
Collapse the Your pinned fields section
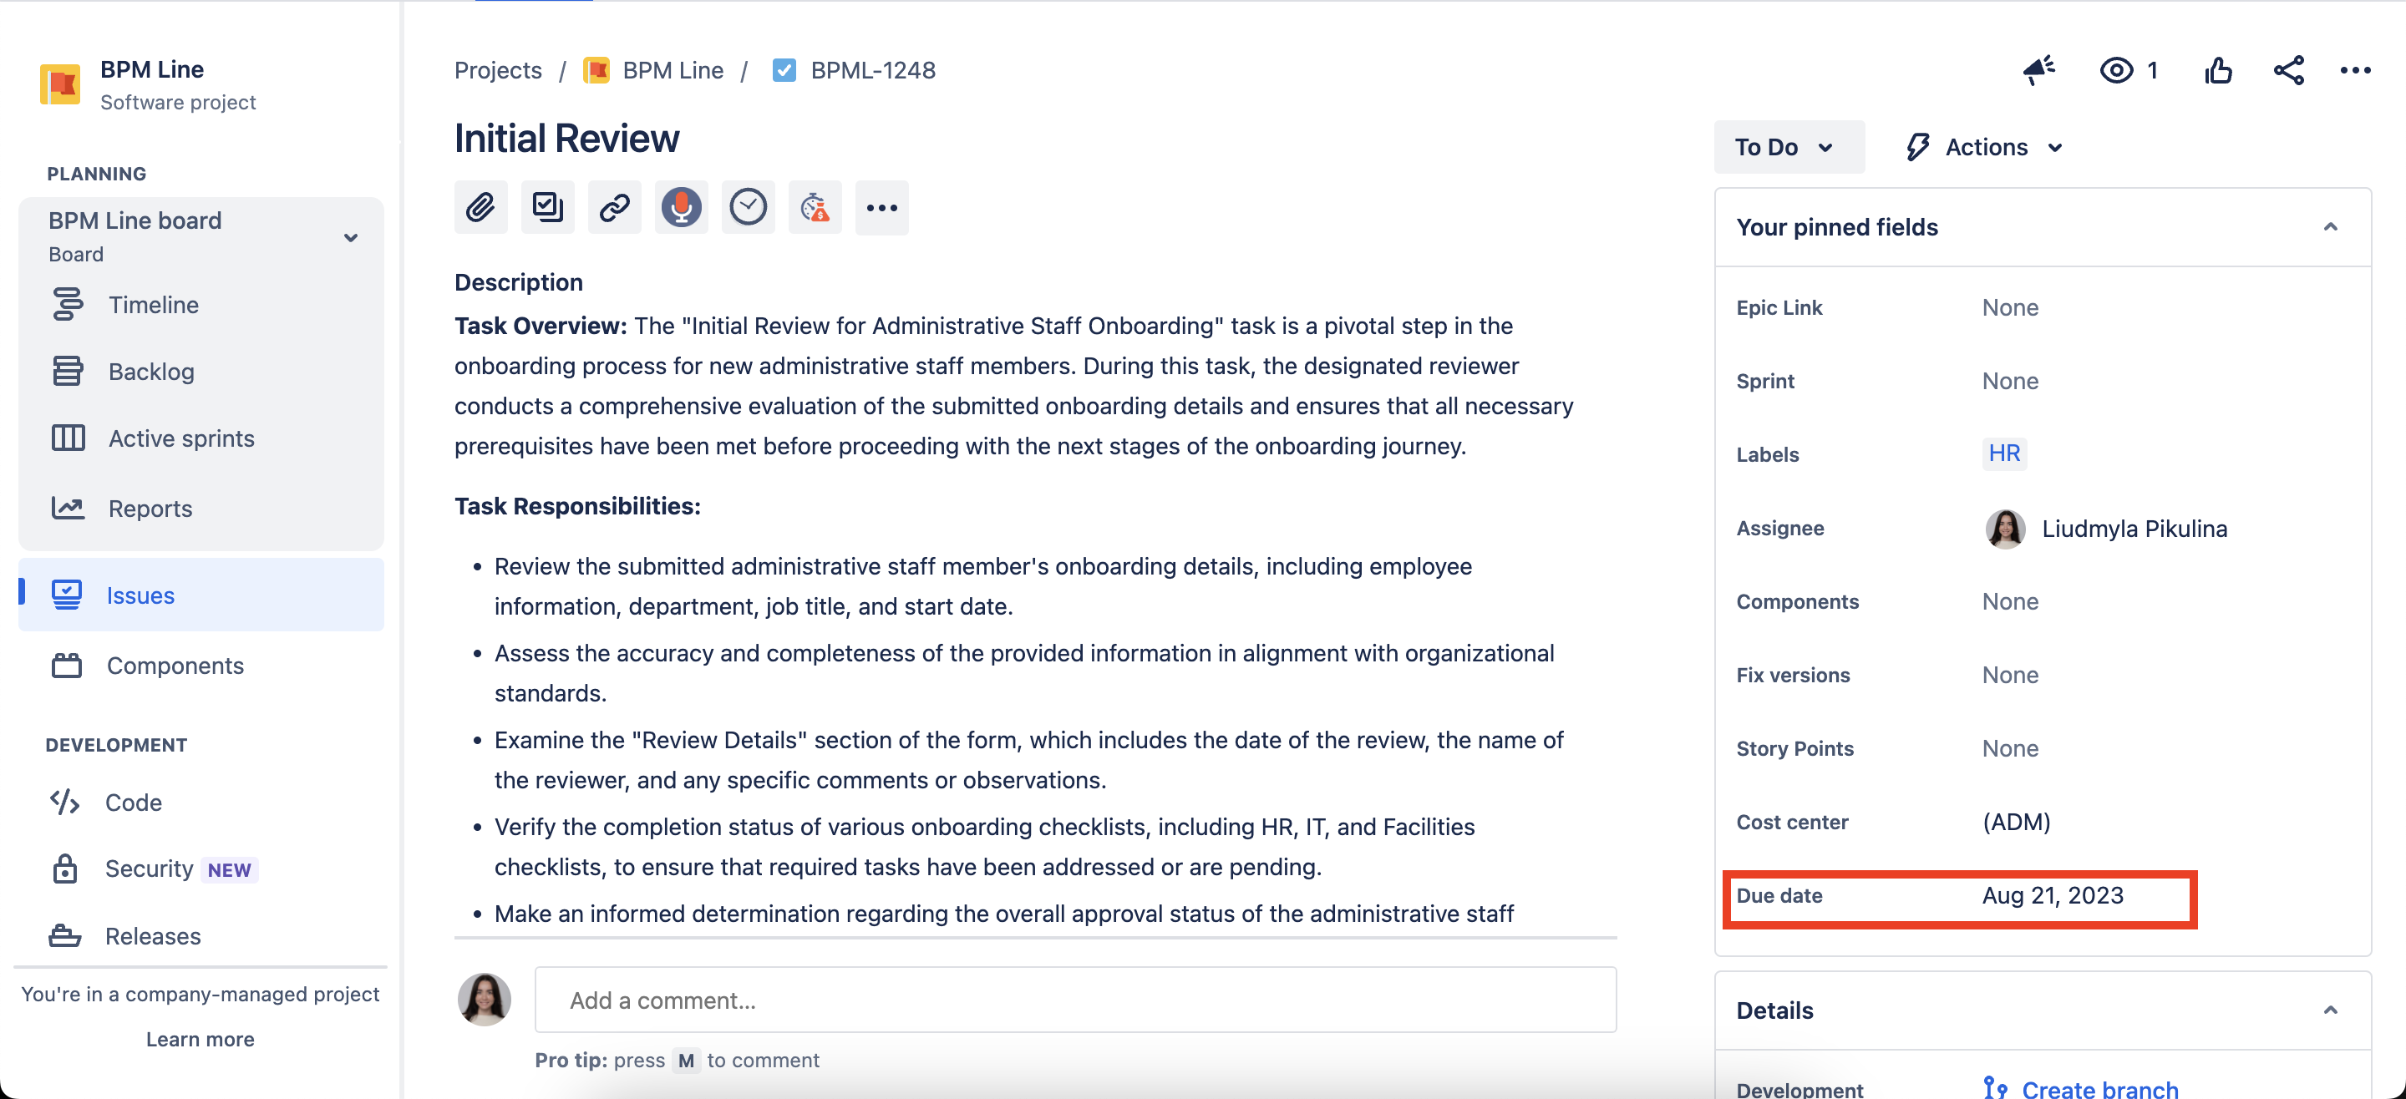point(2329,227)
